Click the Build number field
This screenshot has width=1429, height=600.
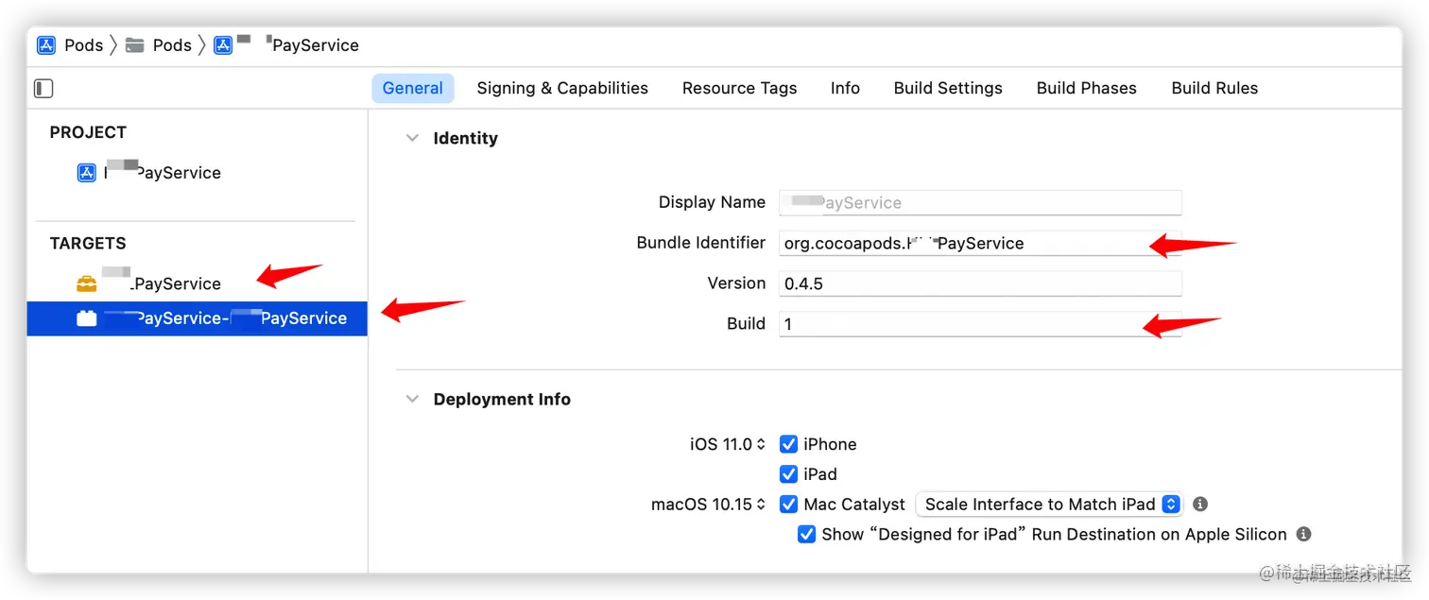click(x=980, y=324)
